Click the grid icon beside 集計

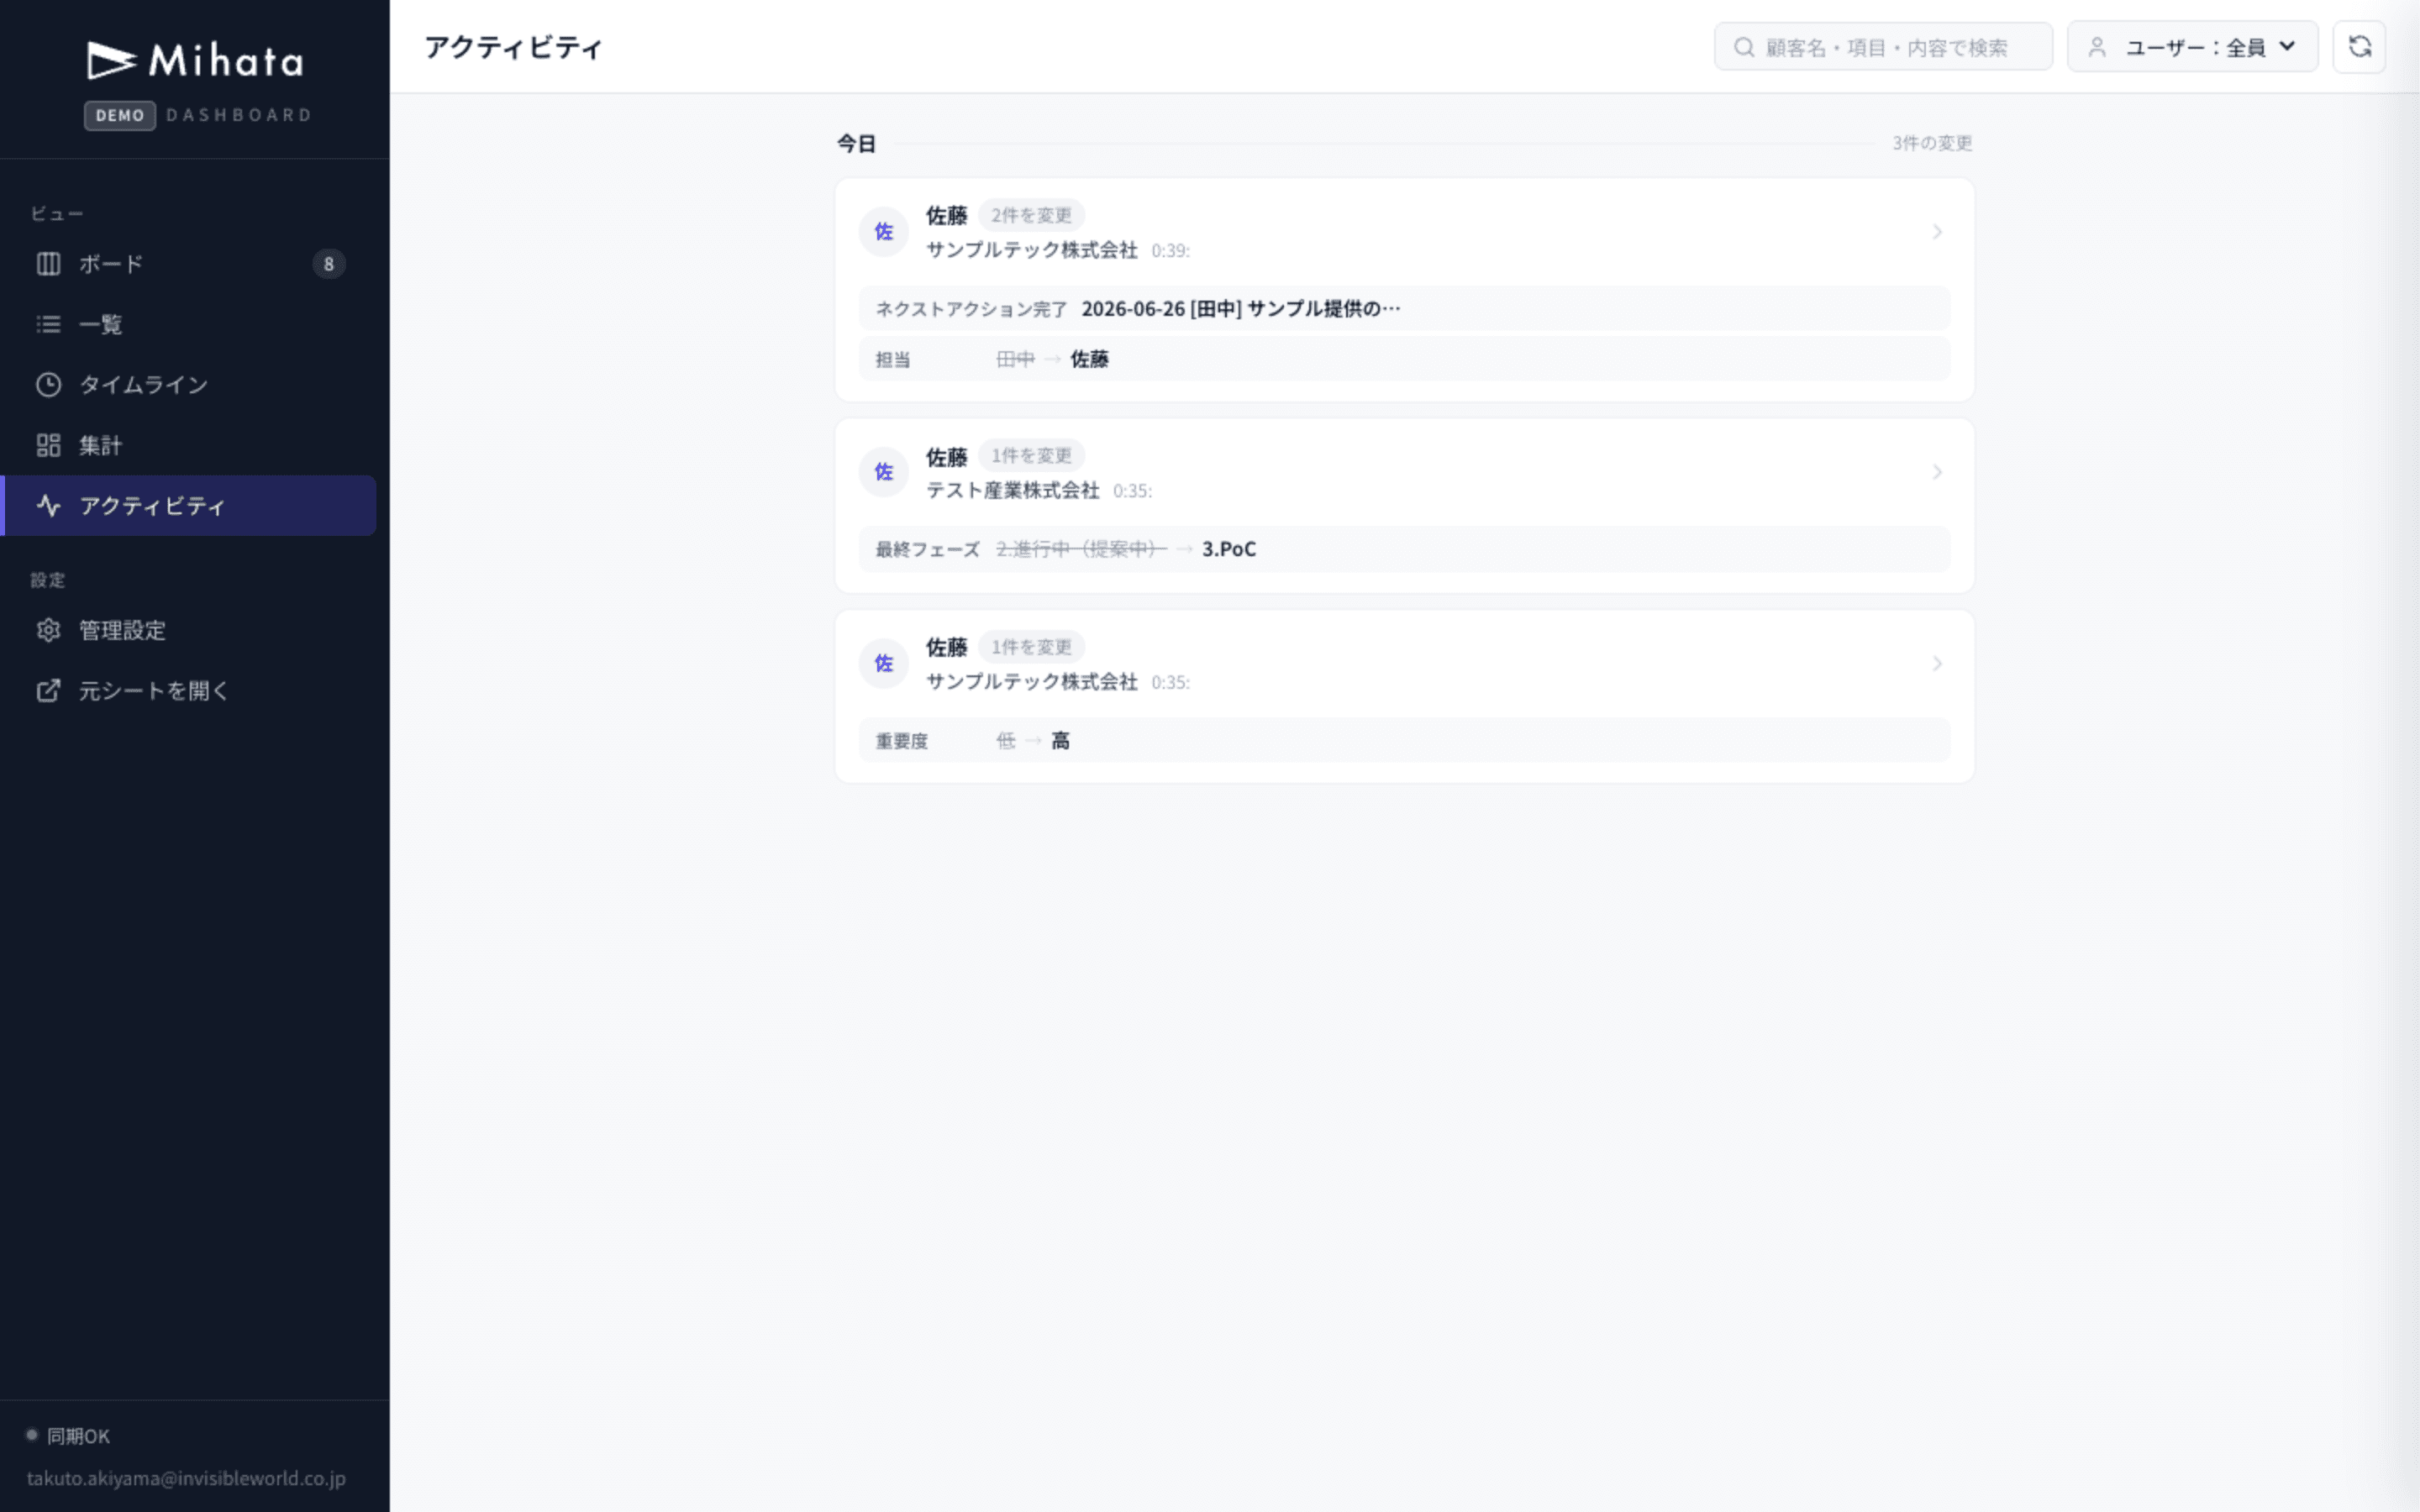(48, 445)
